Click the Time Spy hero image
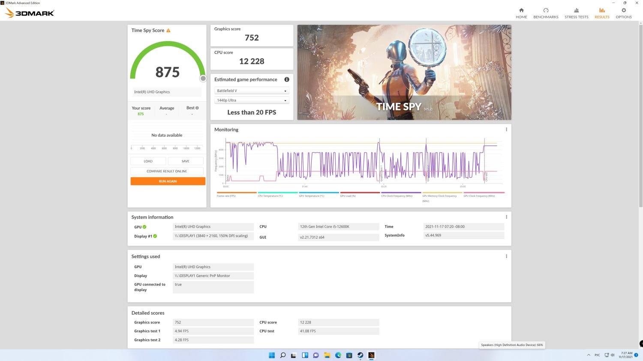The width and height of the screenshot is (643, 361). [x=404, y=72]
